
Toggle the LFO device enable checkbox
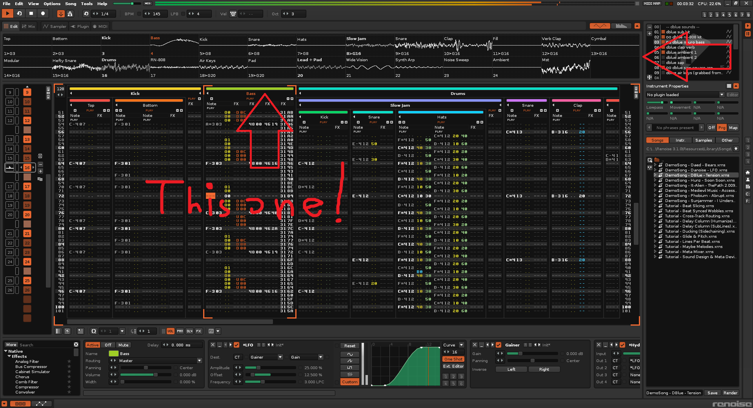[236, 345]
